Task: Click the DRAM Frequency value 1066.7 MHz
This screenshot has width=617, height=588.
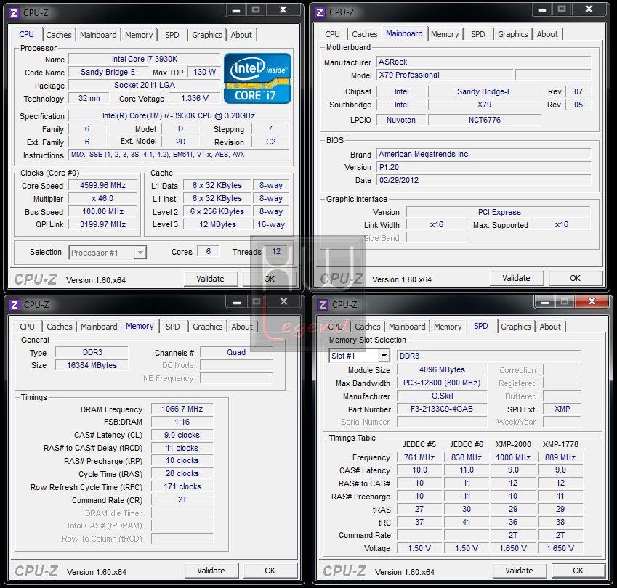Action: click(x=182, y=409)
